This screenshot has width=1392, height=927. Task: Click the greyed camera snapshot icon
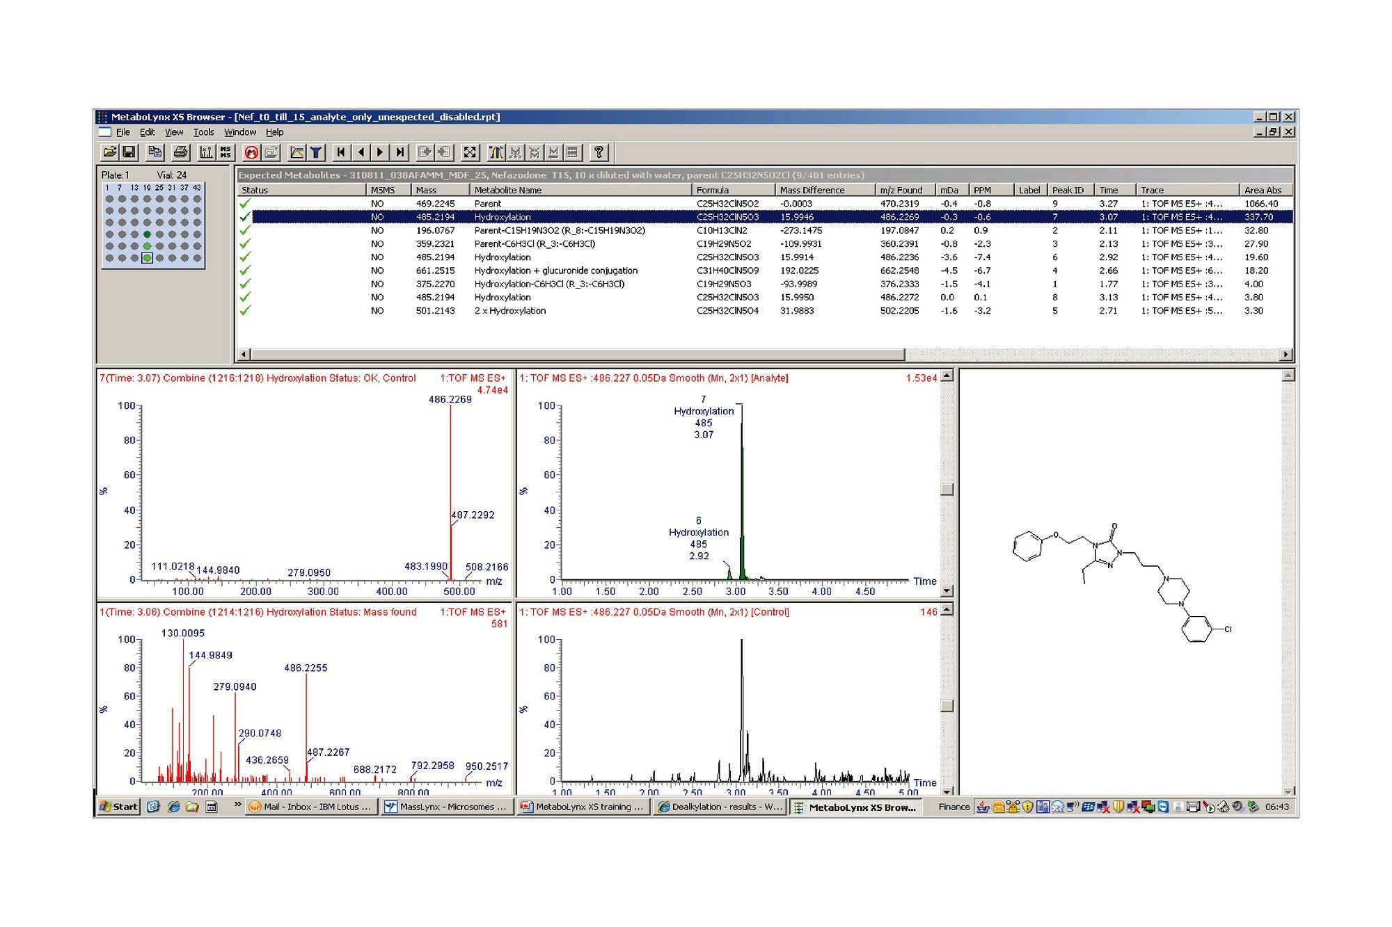pos(271,152)
